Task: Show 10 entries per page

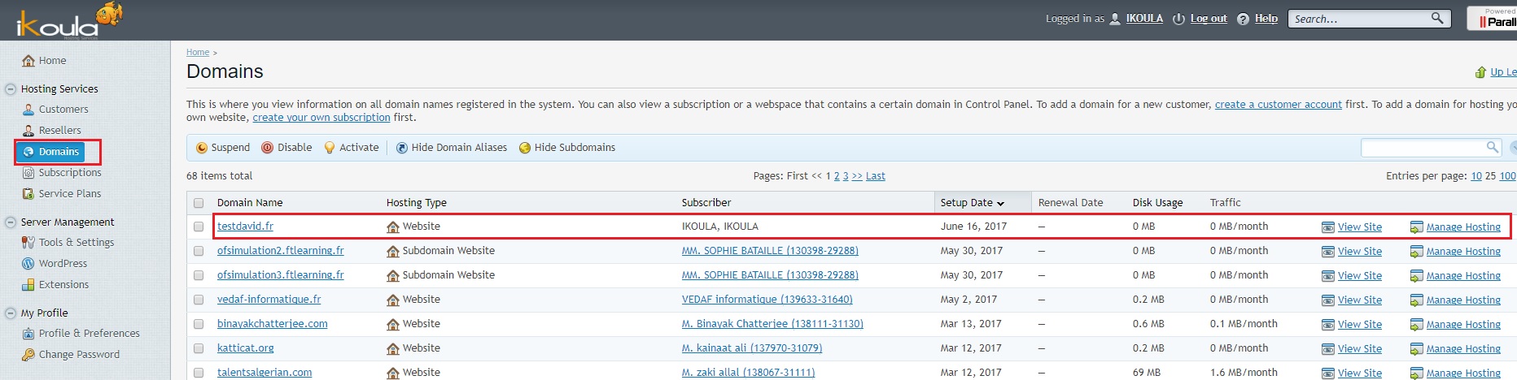Action: [1476, 176]
